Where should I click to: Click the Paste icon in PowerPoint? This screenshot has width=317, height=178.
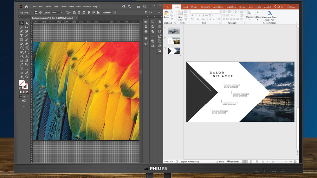point(166,14)
